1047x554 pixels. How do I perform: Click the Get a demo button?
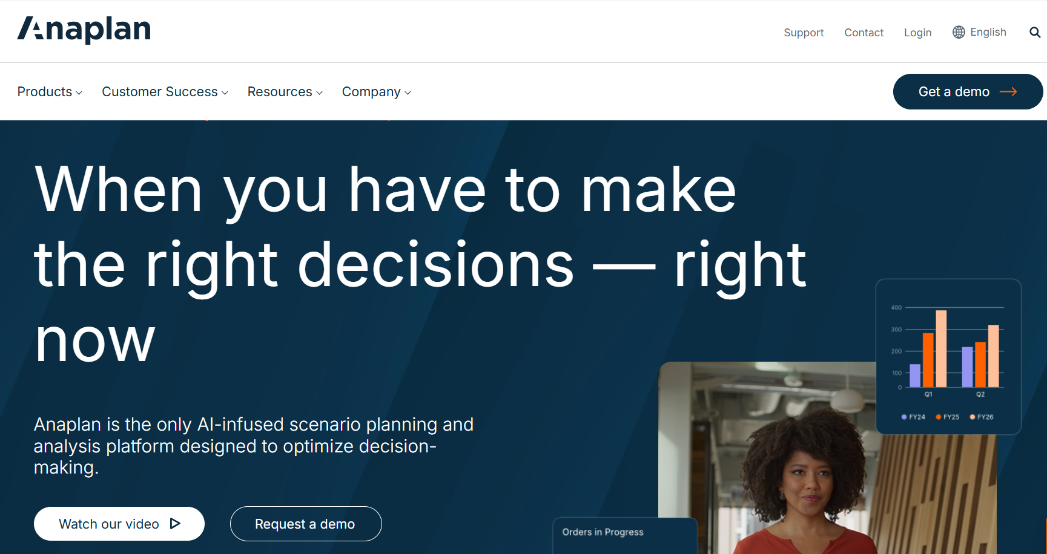(968, 91)
